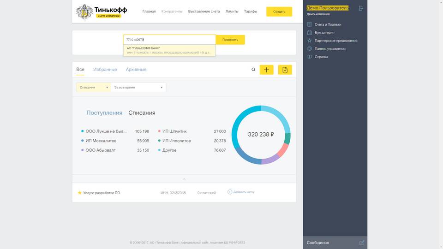Switch to the Избранные tab
The width and height of the screenshot is (443, 249).
point(105,70)
